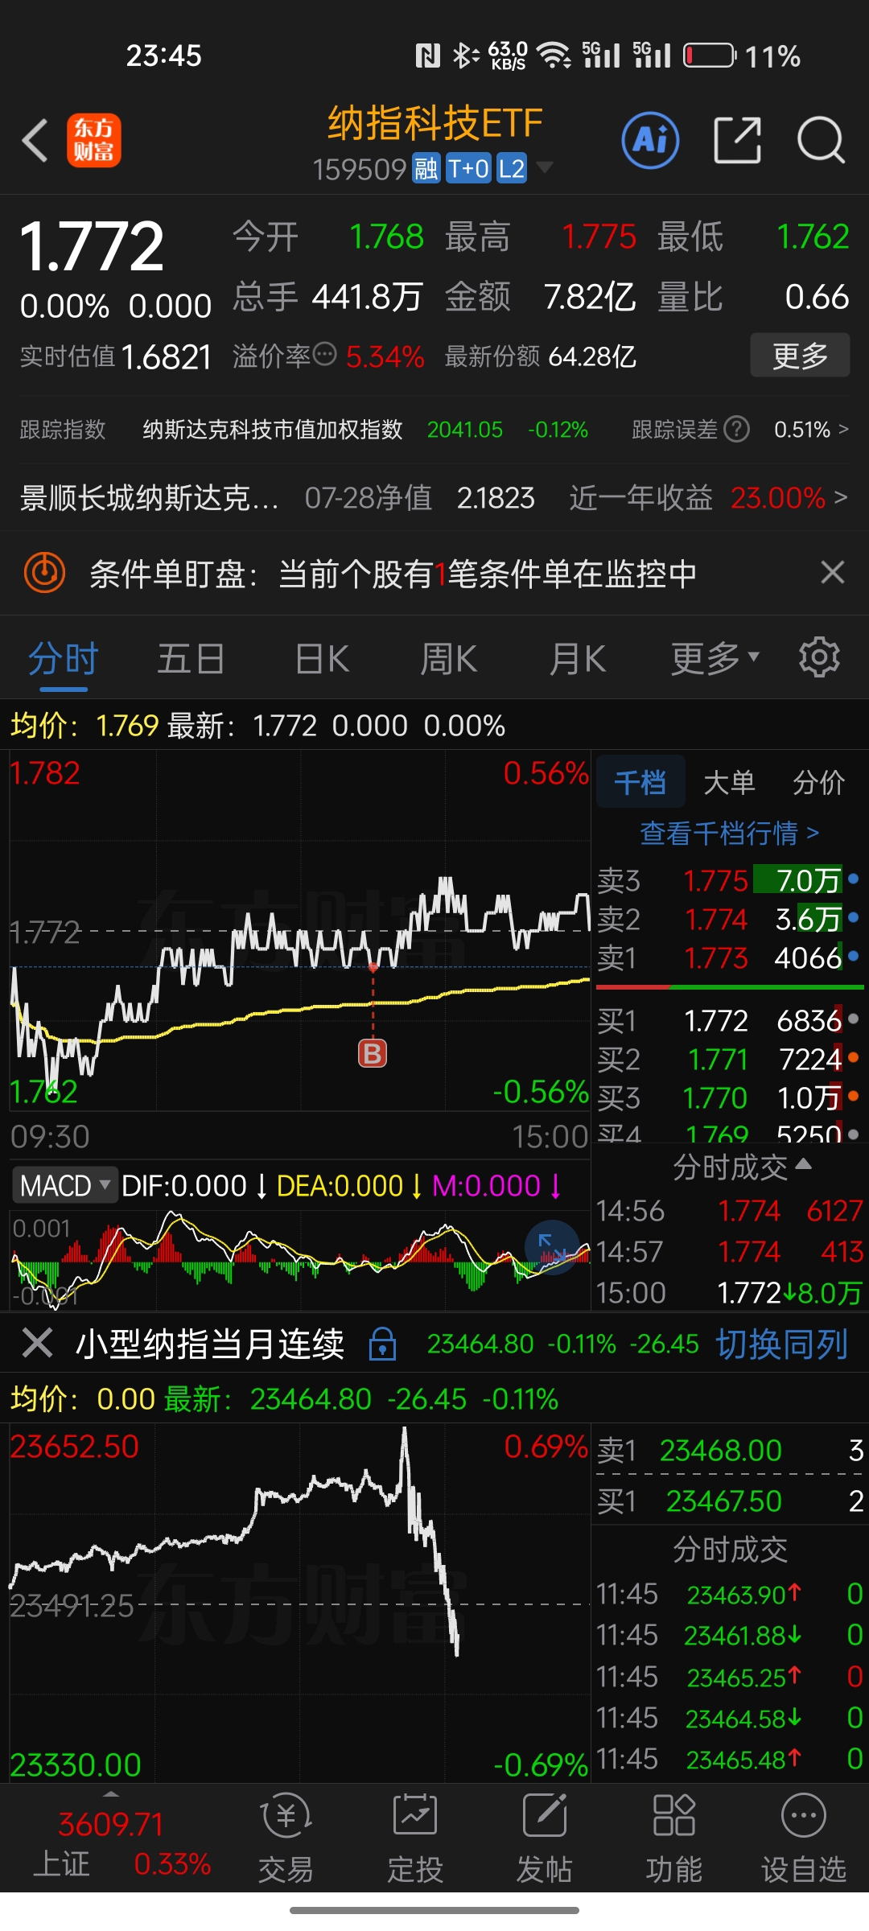Launch the Ai assistant icon

point(651,140)
